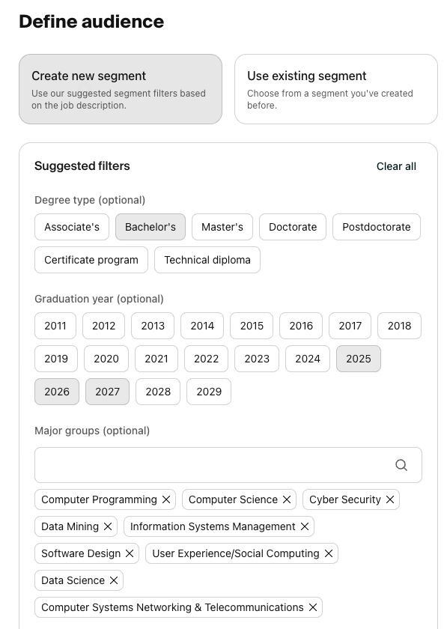Switch to Use existing segment option

[336, 89]
